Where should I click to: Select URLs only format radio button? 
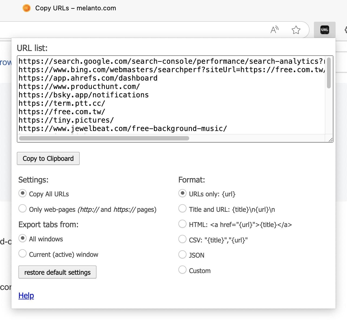(x=182, y=193)
